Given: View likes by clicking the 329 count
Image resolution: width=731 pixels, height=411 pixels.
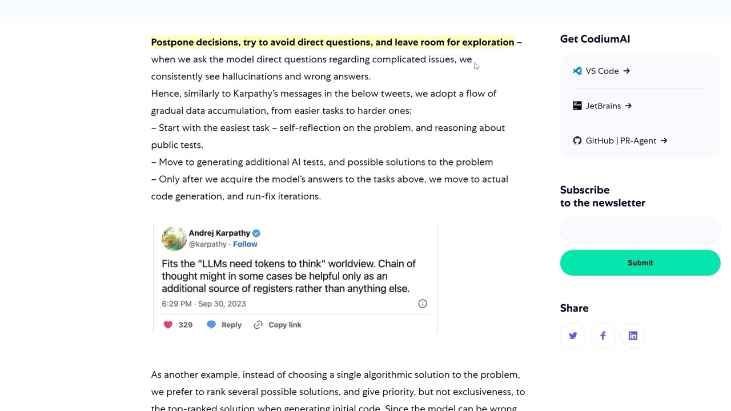Looking at the screenshot, I should (x=185, y=324).
